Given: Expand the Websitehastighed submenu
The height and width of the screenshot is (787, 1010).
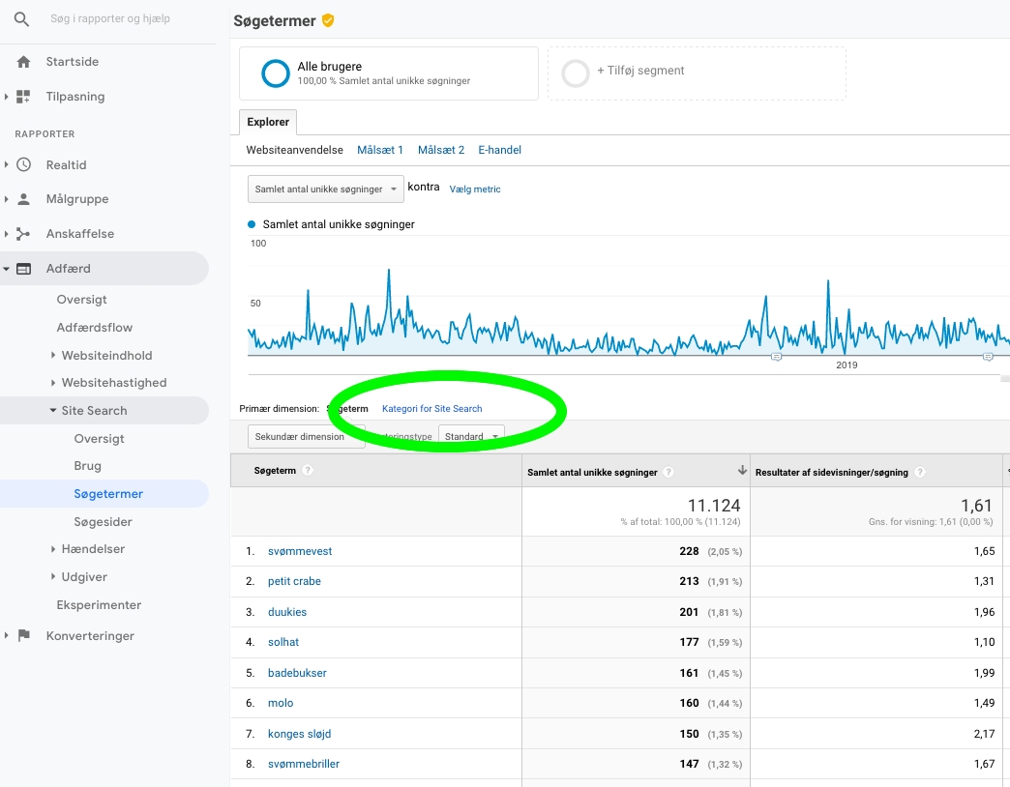Looking at the screenshot, I should coord(53,383).
